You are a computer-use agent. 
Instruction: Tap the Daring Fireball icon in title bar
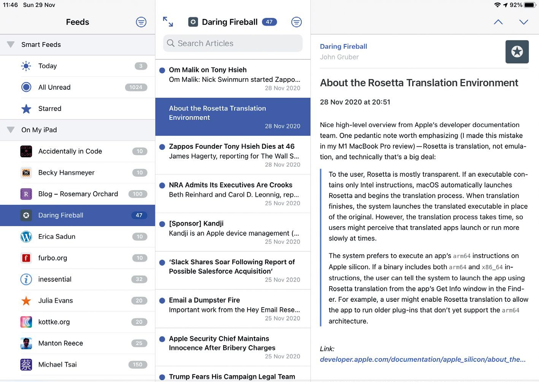(193, 22)
